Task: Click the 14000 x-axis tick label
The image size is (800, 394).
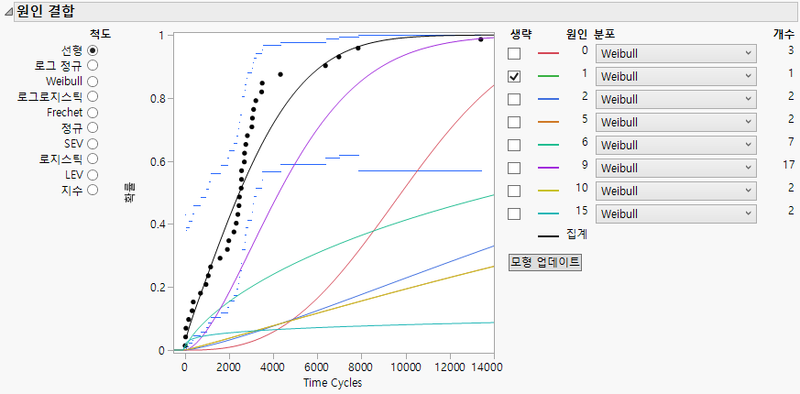Action: point(487,367)
